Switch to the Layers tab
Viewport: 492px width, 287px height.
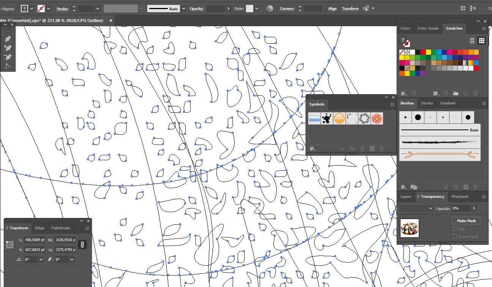[x=405, y=197]
